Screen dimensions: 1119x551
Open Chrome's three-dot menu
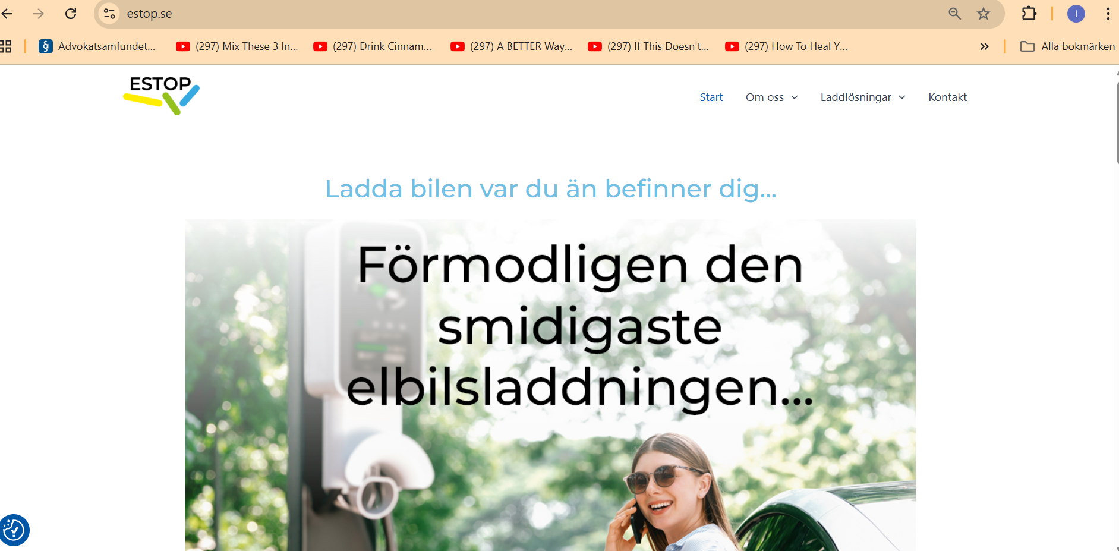click(x=1108, y=14)
